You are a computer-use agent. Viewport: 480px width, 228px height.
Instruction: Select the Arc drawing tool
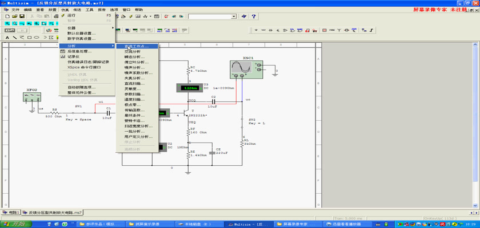(45, 38)
